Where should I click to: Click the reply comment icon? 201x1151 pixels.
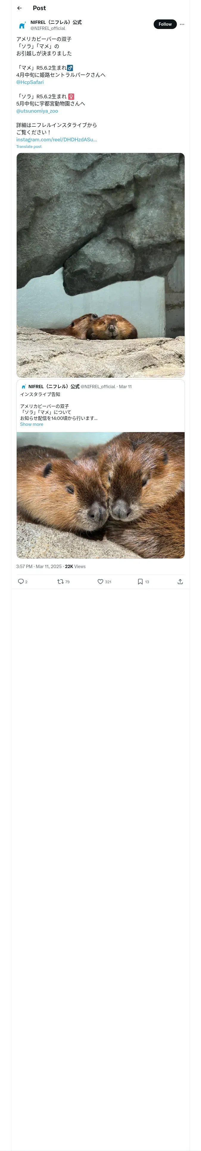point(21,581)
